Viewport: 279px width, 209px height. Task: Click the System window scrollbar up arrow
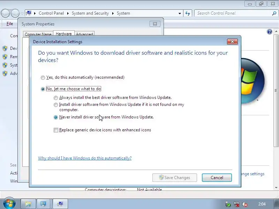coord(276,31)
